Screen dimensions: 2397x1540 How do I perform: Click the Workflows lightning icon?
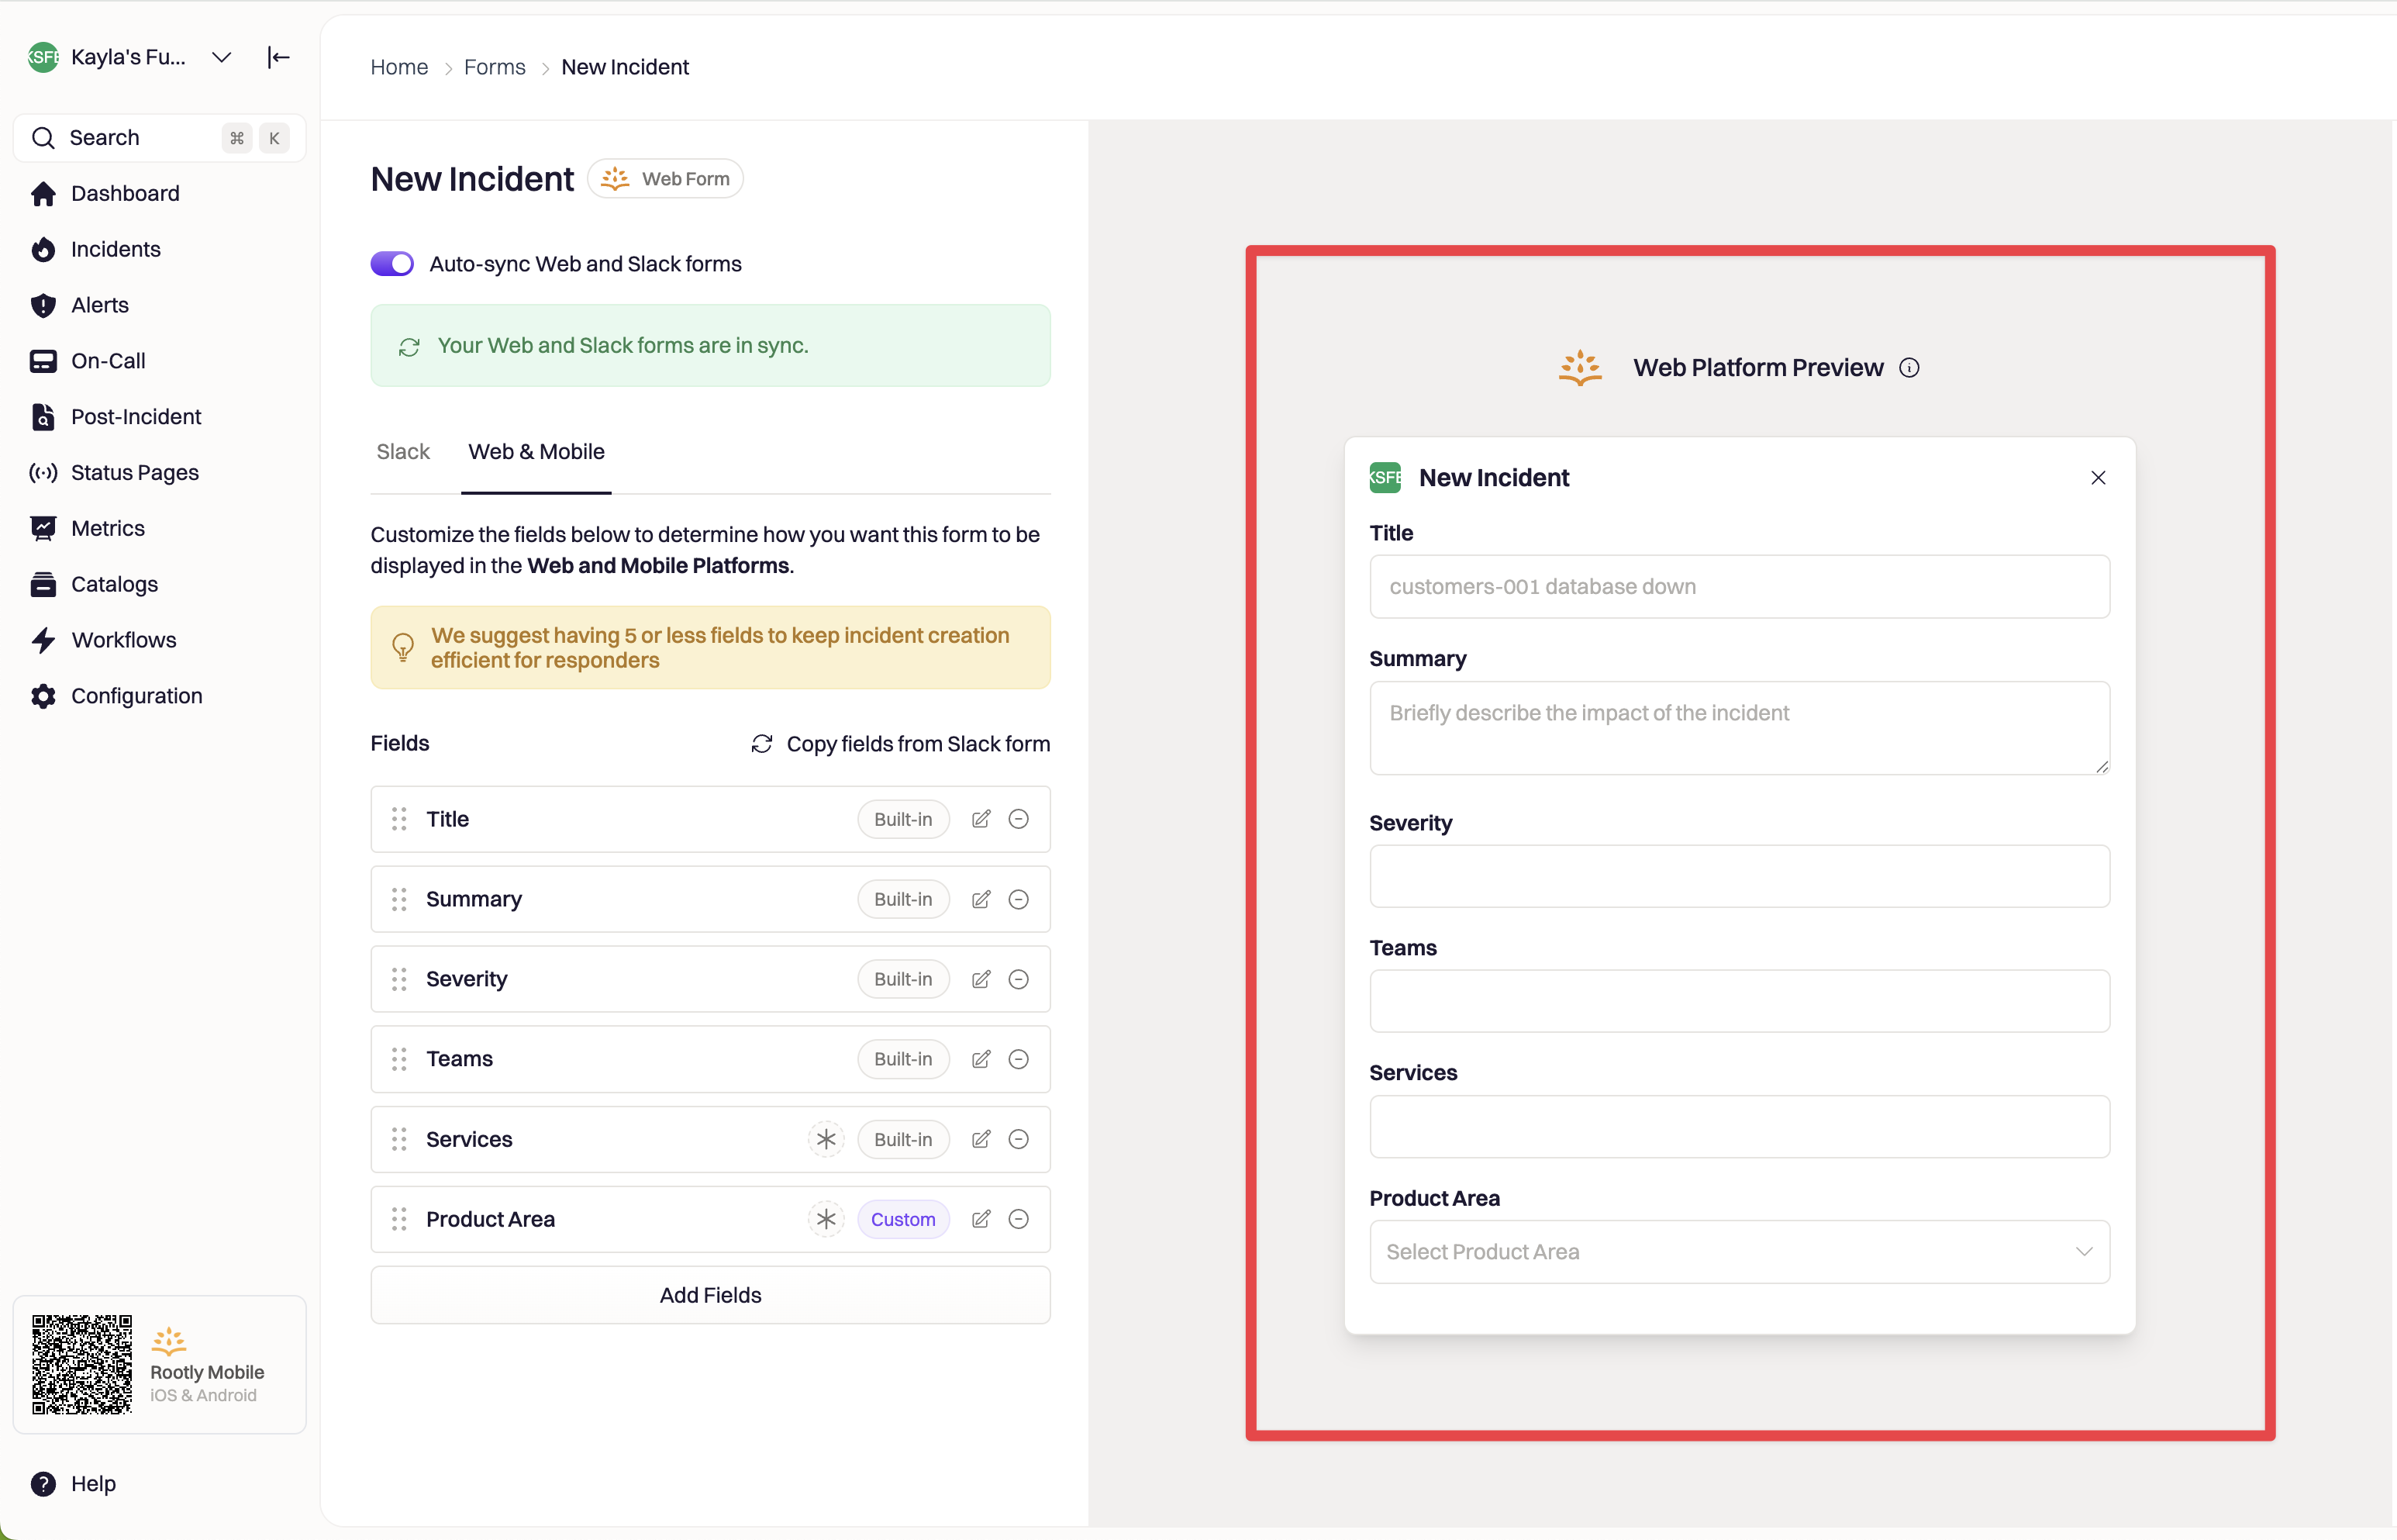coord(43,641)
